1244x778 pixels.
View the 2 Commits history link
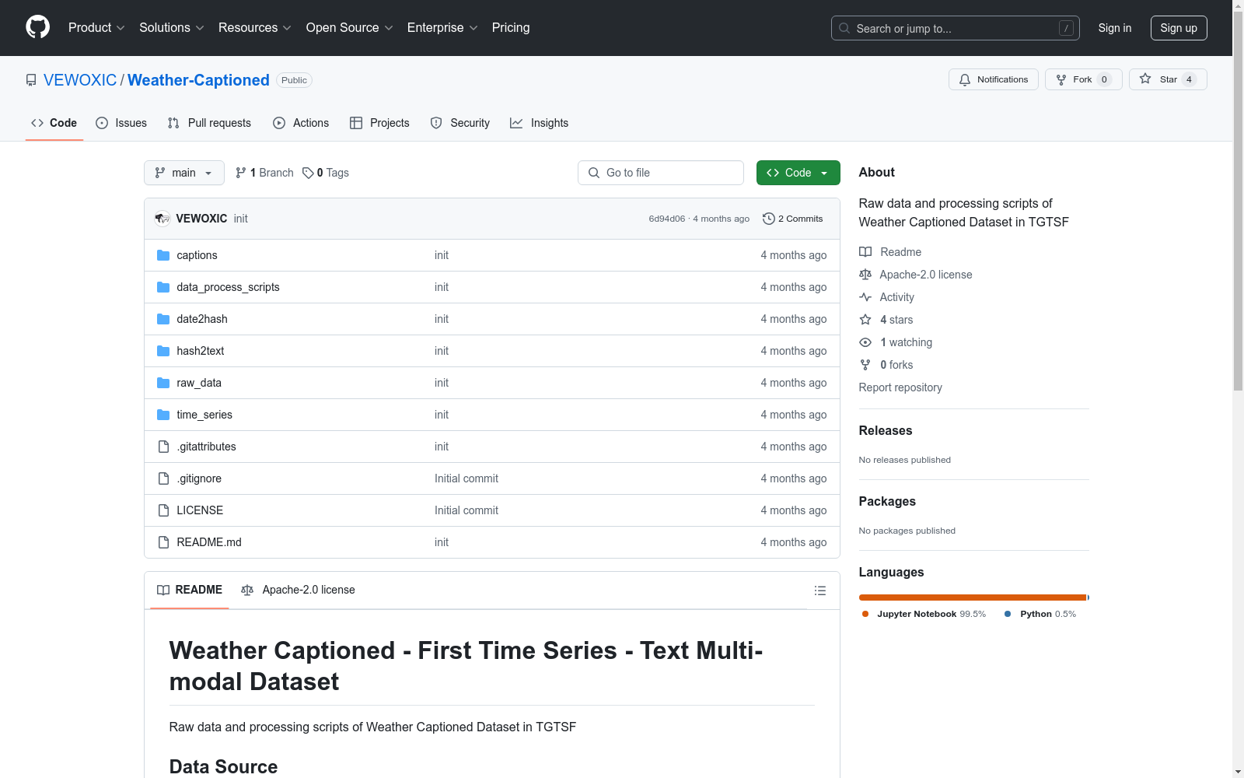tap(793, 219)
